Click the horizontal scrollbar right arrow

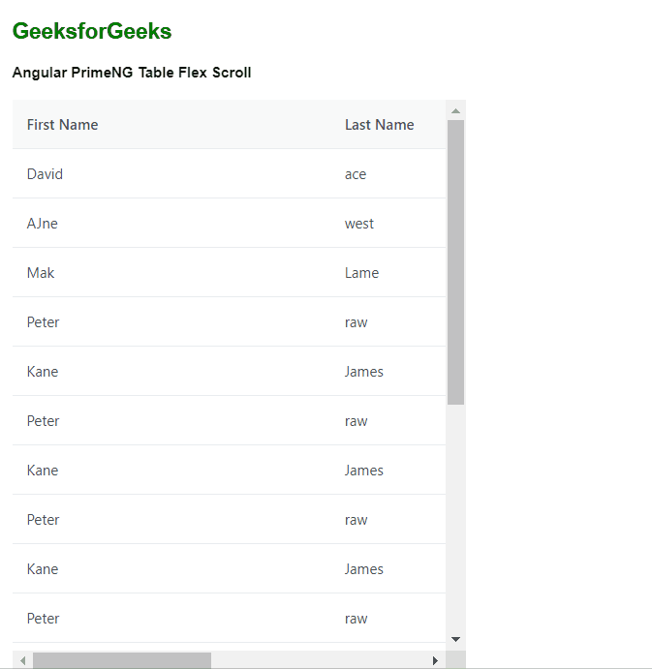pos(435,660)
